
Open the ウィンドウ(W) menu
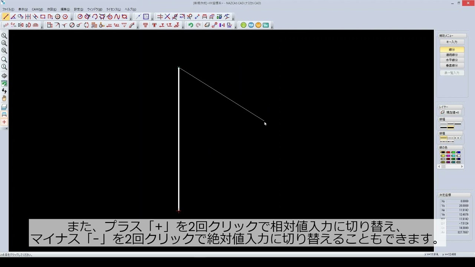click(95, 9)
